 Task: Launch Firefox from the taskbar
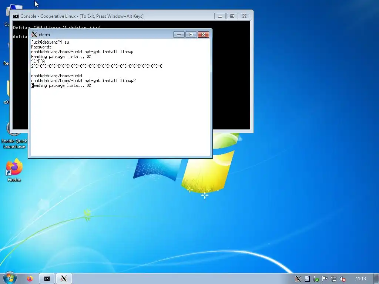pyautogui.click(x=30, y=279)
